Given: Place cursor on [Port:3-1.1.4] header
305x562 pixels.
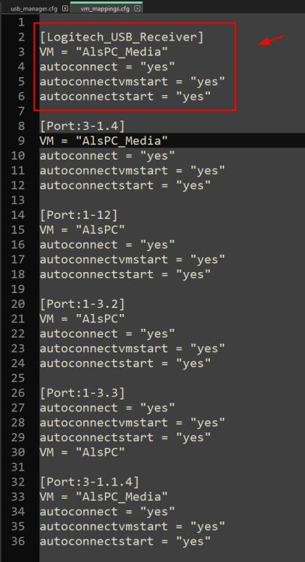Looking at the screenshot, I should [x=89, y=482].
